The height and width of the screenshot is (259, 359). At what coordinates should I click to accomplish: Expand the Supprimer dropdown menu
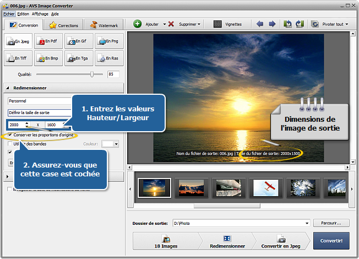[x=190, y=24]
